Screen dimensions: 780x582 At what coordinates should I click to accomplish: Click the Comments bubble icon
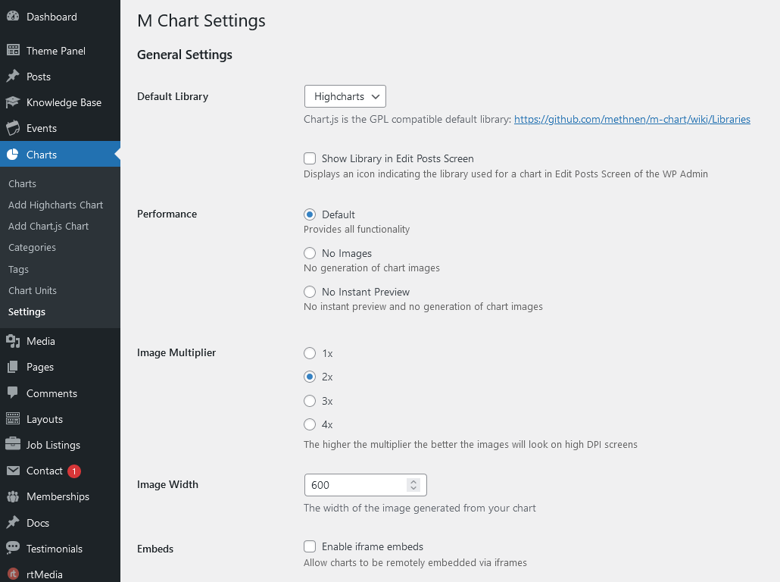pyautogui.click(x=13, y=393)
